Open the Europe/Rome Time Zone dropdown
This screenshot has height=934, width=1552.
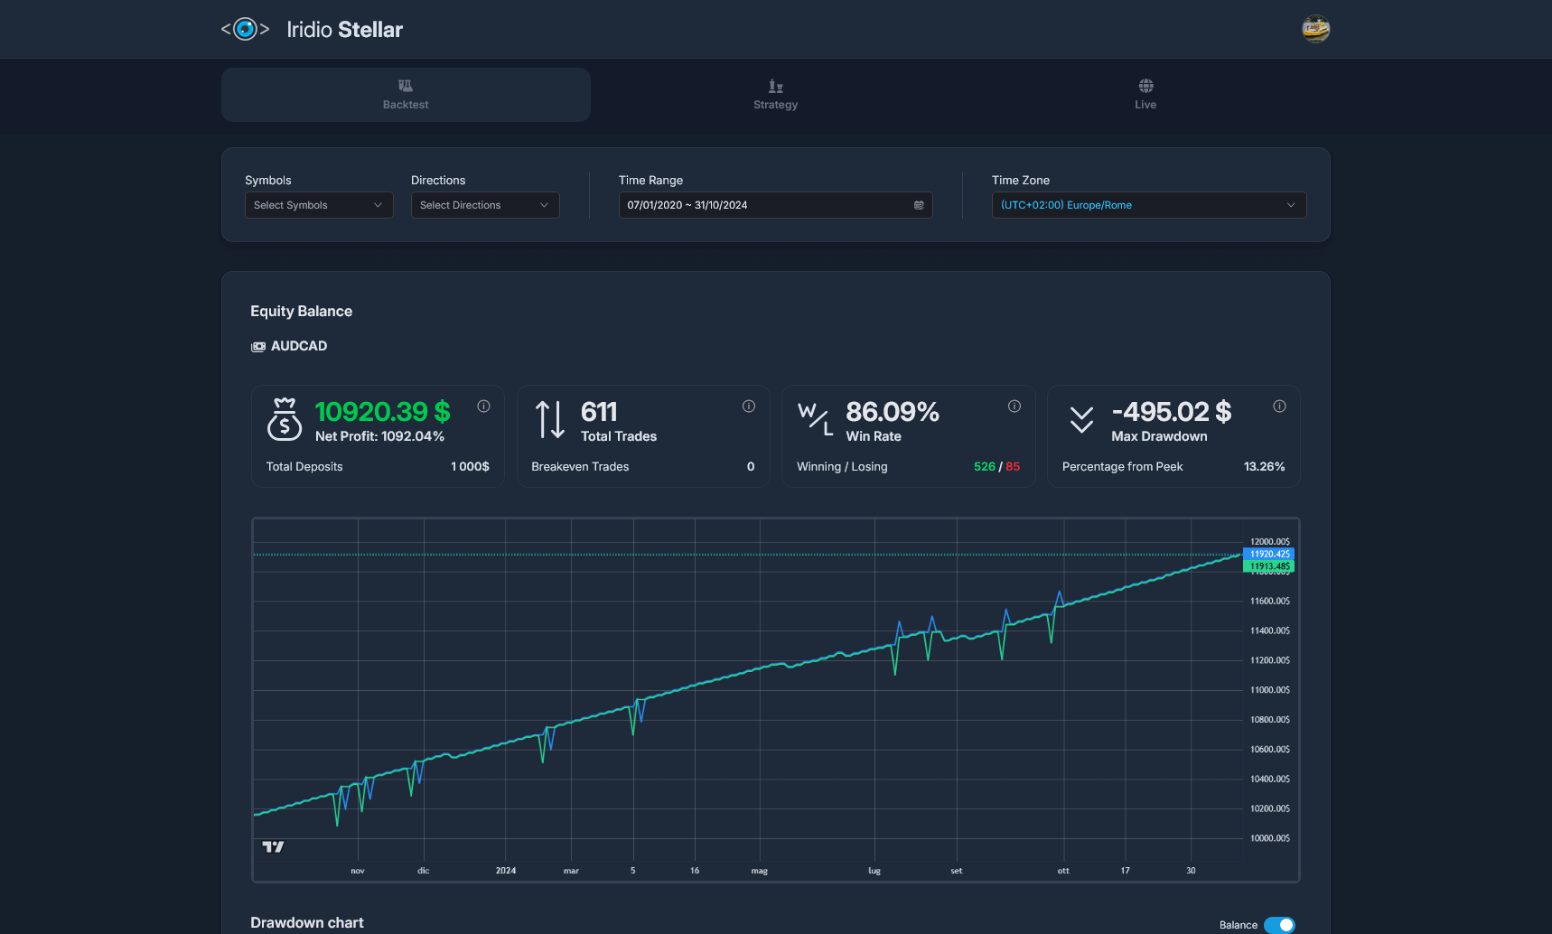pyautogui.click(x=1149, y=205)
